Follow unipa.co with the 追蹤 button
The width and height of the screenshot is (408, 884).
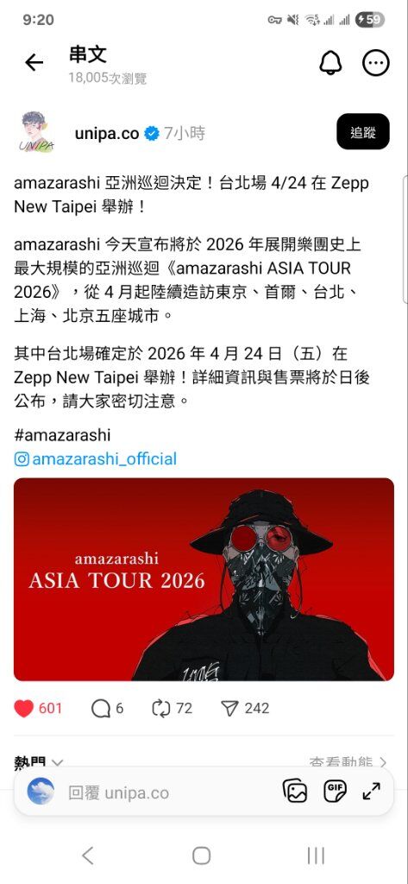363,131
